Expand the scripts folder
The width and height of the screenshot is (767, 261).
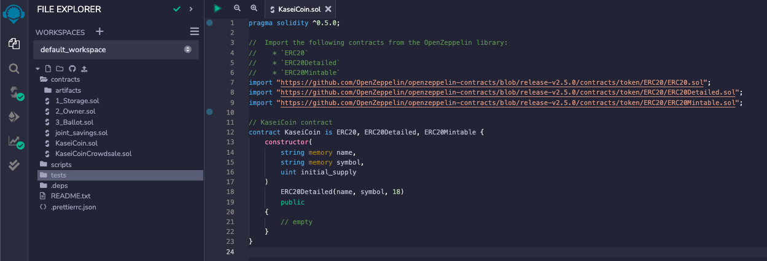pos(56,165)
